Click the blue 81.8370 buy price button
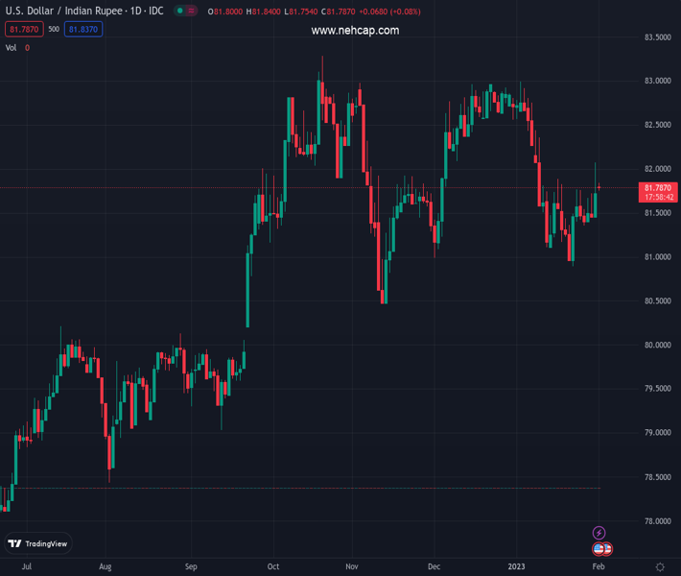Screen dimensions: 681x576 (x=83, y=30)
